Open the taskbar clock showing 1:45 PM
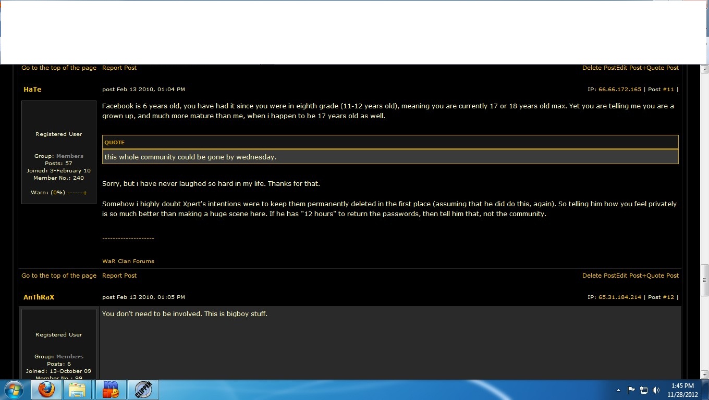709x400 pixels. pyautogui.click(x=682, y=390)
